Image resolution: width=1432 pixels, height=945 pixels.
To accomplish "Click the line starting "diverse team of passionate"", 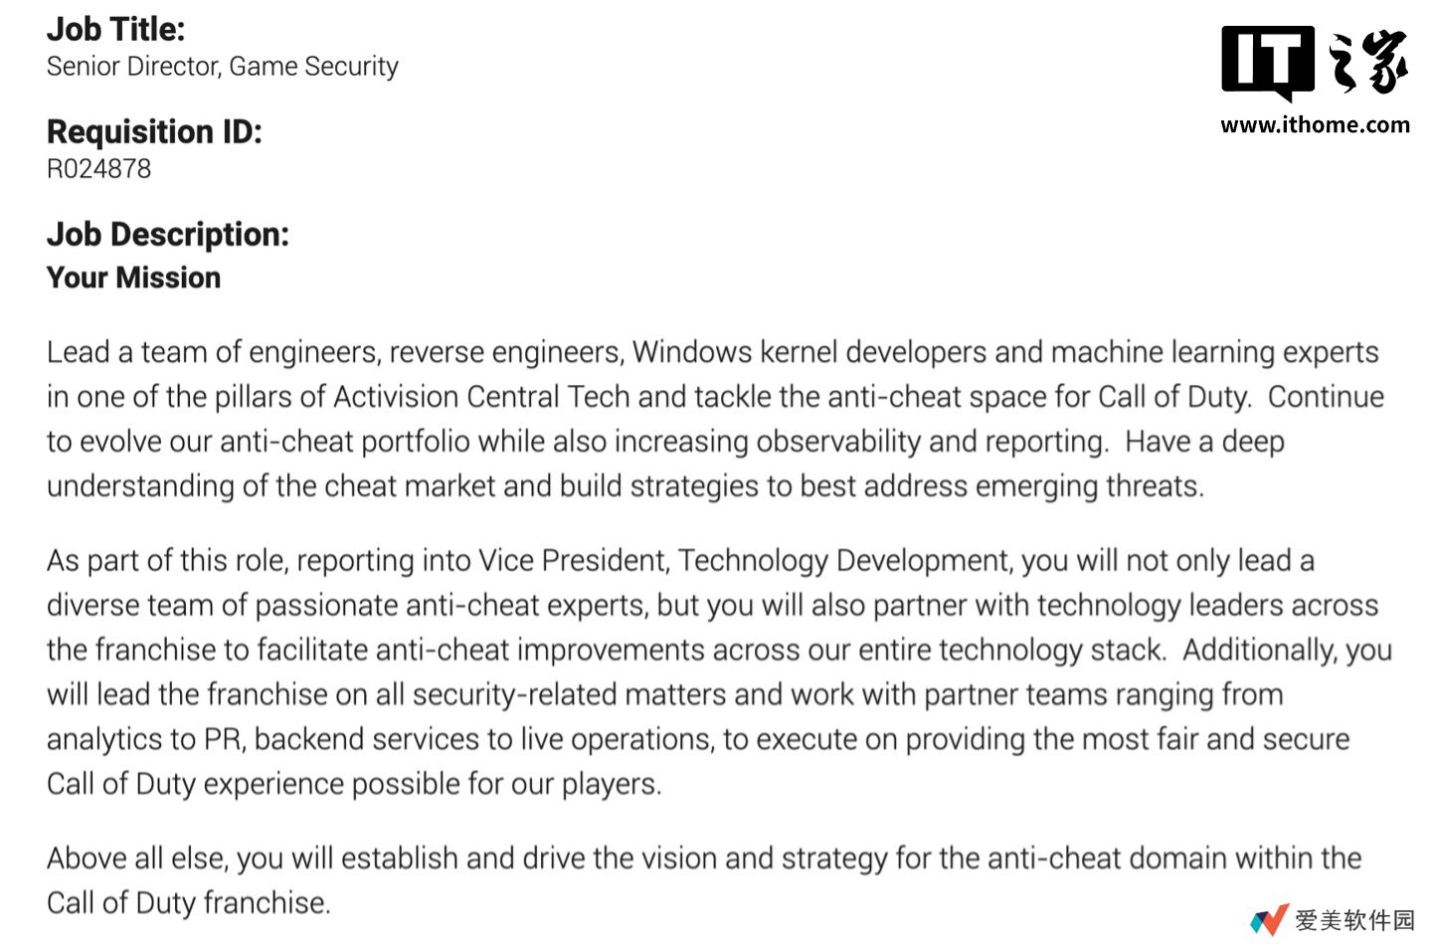I will [x=712, y=606].
